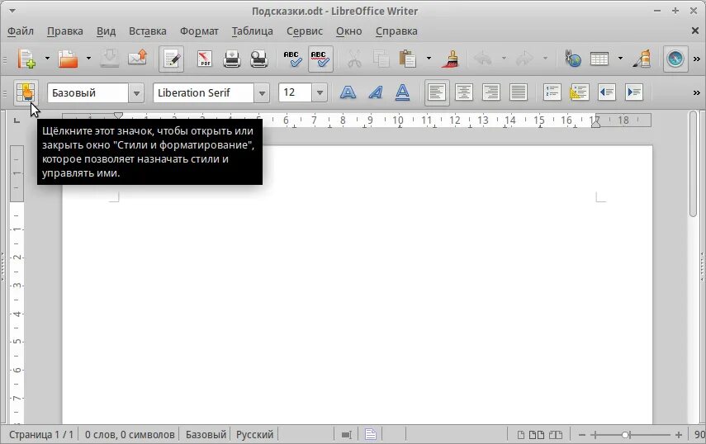Click the Русский language field in status bar
The image size is (706, 444).
[254, 435]
